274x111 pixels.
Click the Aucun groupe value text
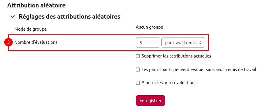coord(149,27)
